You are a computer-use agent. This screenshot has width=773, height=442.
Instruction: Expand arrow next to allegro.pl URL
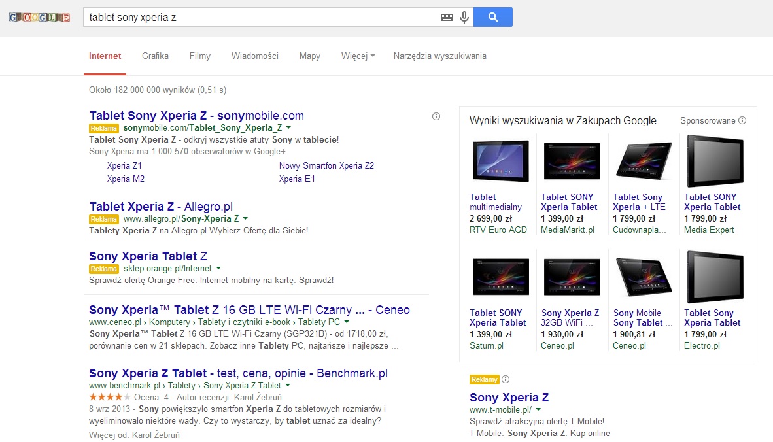(245, 218)
